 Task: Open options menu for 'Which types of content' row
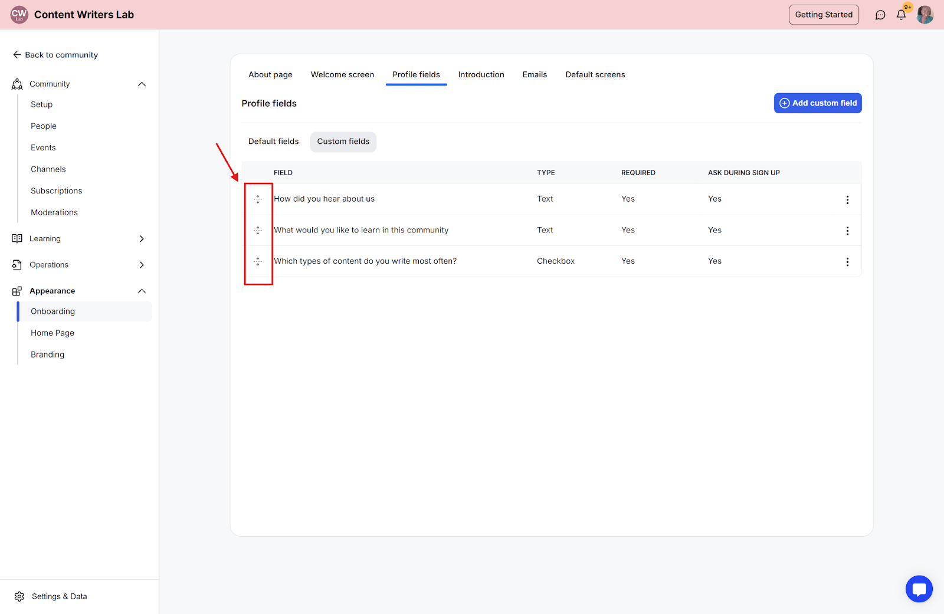coord(847,262)
